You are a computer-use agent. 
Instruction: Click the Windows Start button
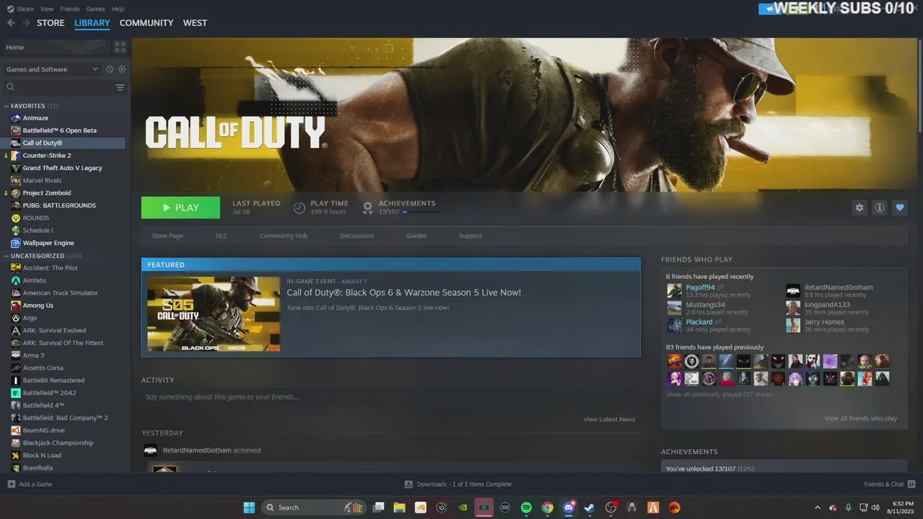pos(249,507)
